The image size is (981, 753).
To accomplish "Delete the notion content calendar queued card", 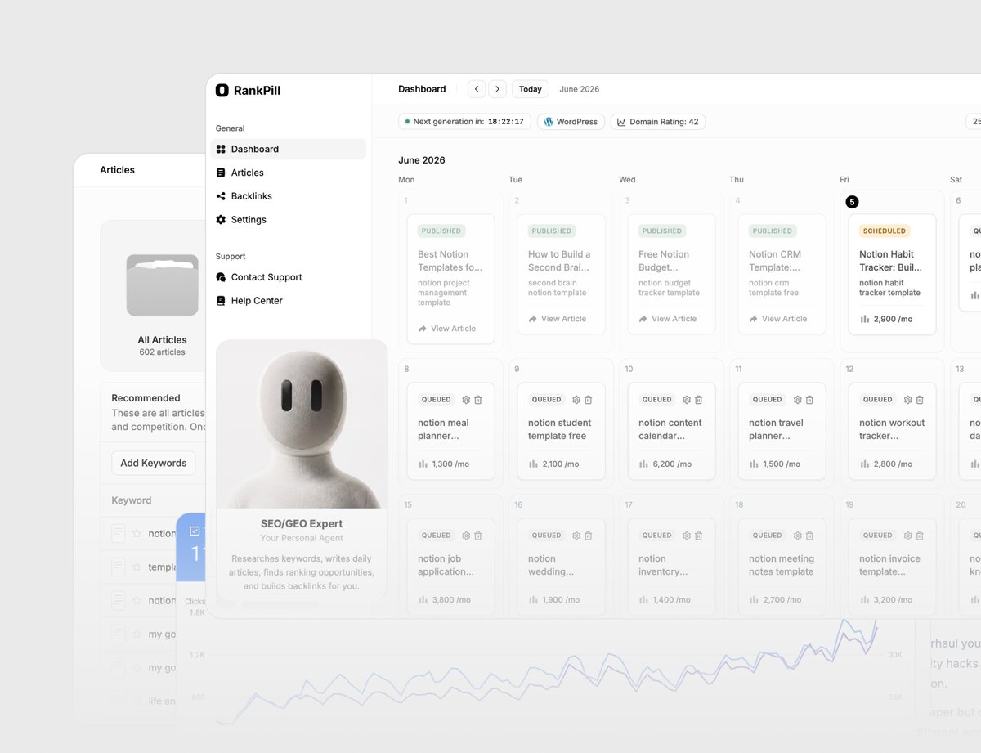I will click(x=699, y=400).
